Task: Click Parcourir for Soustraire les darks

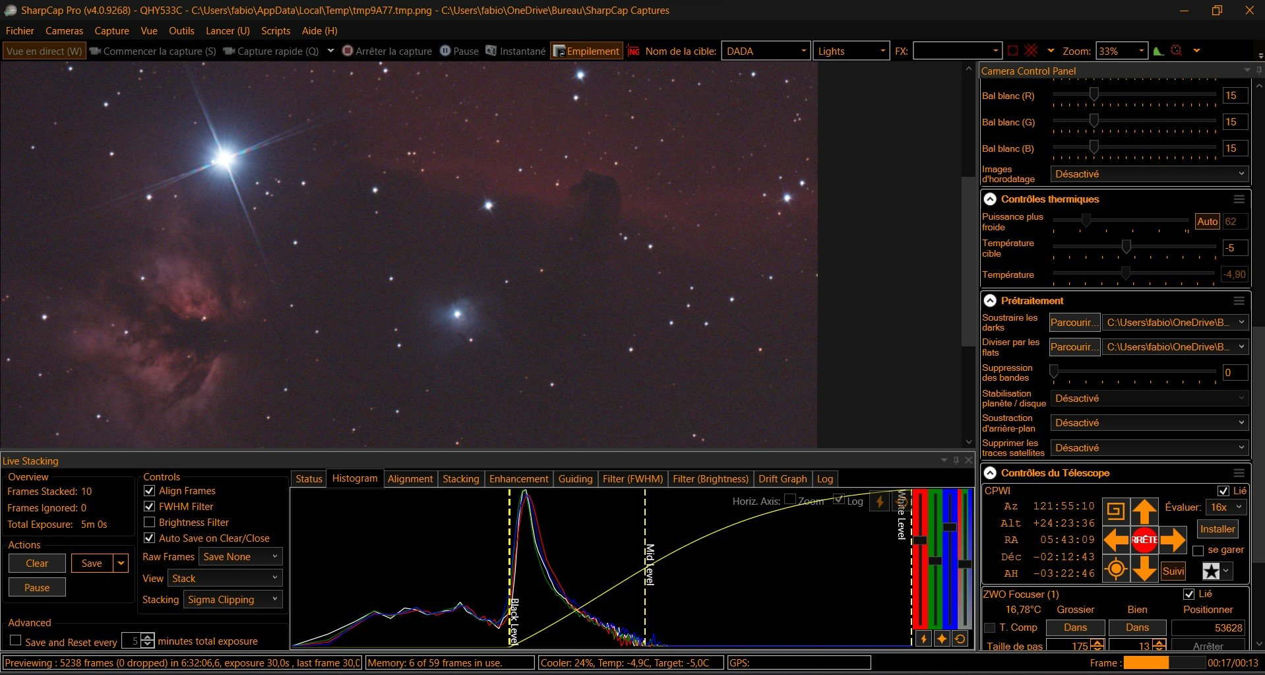Action: coord(1074,322)
